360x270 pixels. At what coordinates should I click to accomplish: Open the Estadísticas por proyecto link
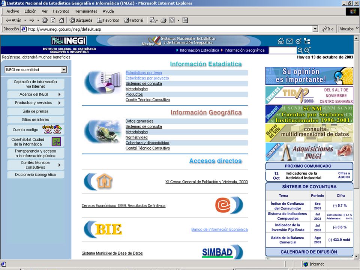pos(147,78)
